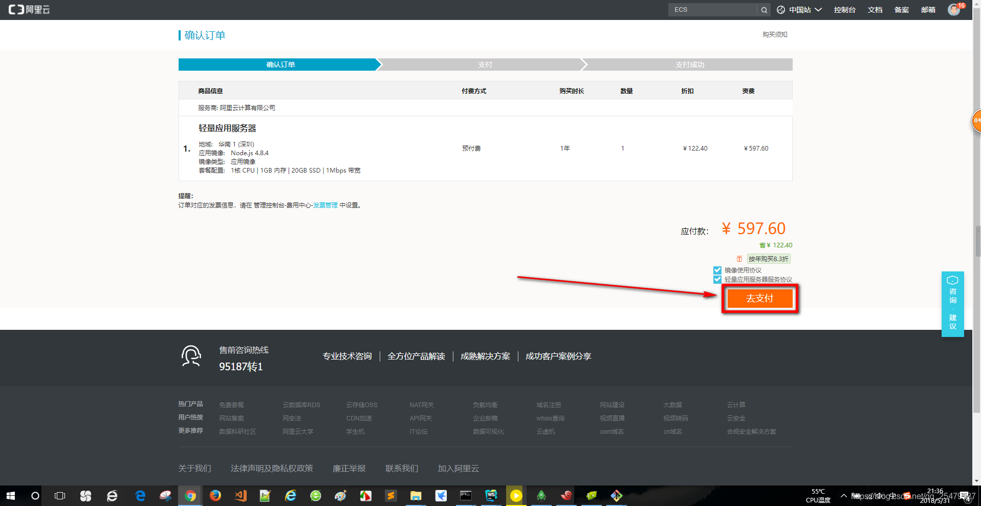
Task: Open 邮箱 in the top navigation
Action: [928, 10]
